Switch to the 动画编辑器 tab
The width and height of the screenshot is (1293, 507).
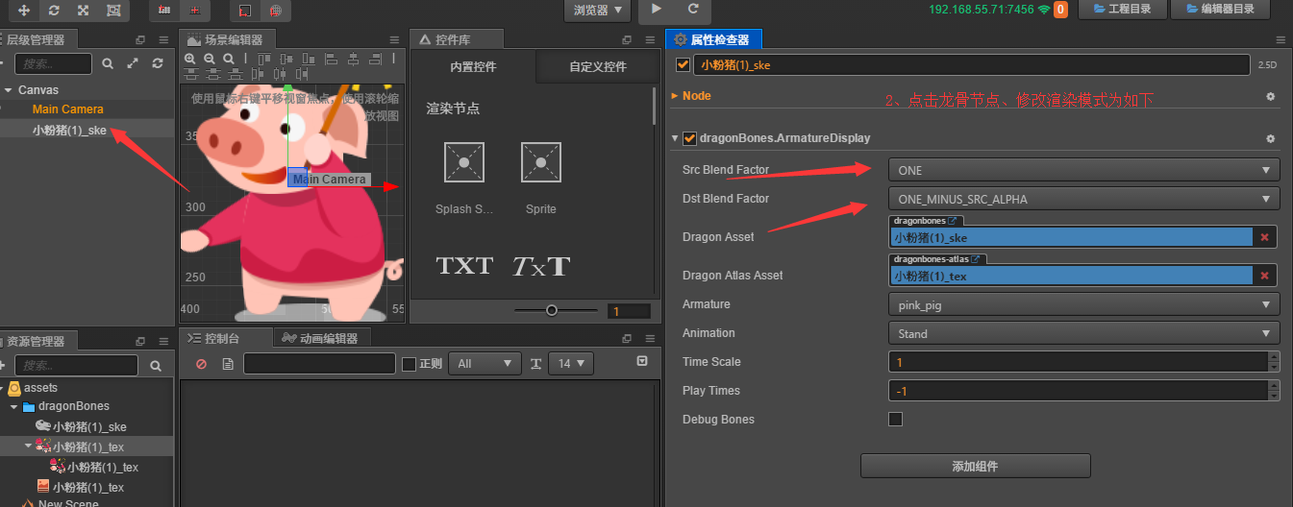(321, 338)
